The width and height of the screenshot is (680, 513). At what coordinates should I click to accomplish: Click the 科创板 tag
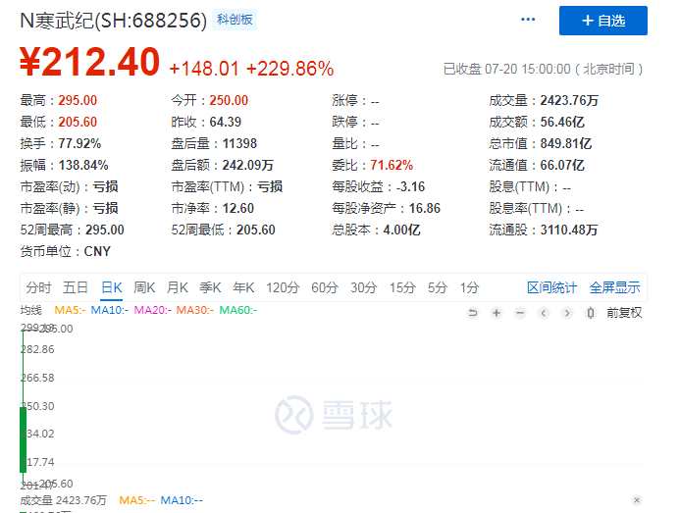pyautogui.click(x=235, y=20)
